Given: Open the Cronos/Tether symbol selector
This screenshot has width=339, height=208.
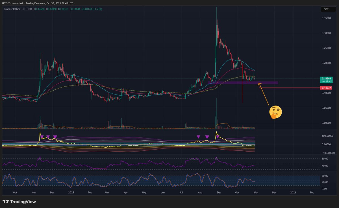Looking at the screenshot, I should (x=11, y=9).
